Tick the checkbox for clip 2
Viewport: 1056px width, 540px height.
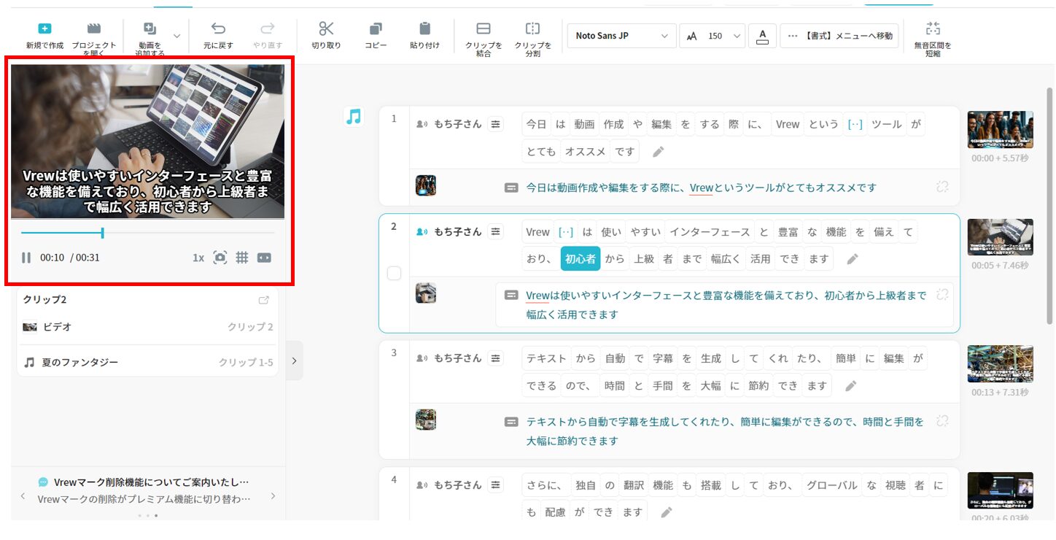tap(394, 274)
